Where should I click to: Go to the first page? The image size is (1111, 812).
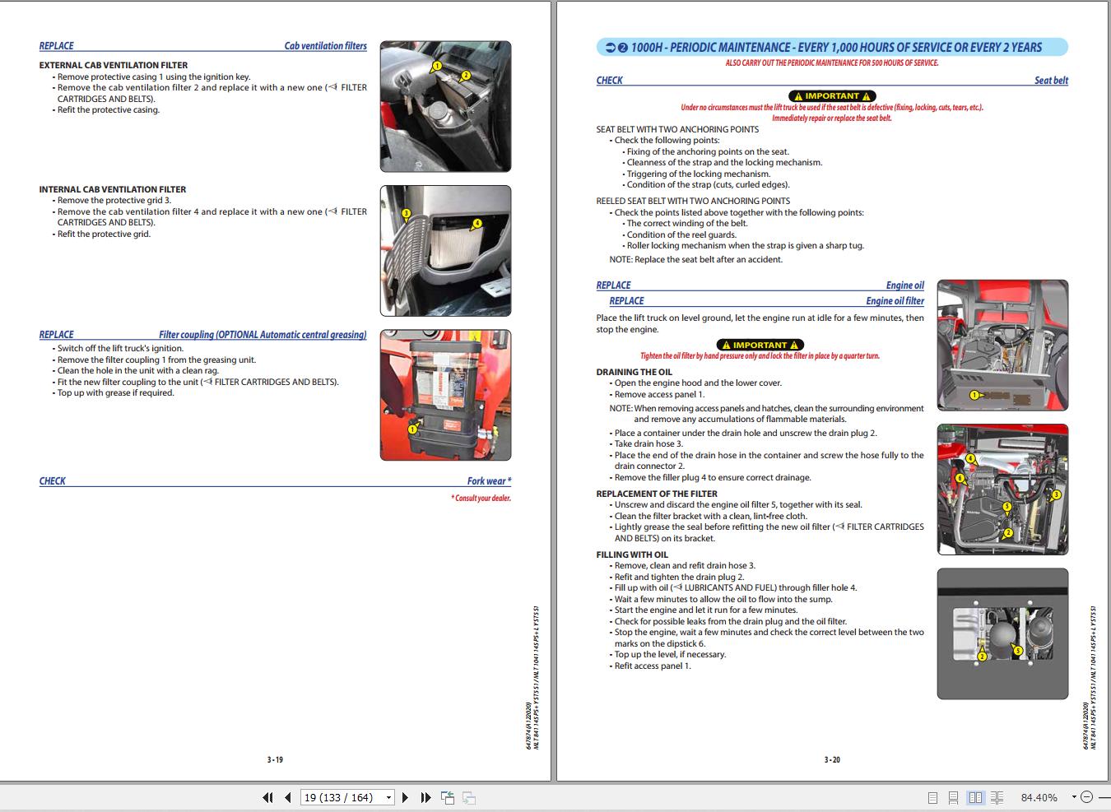267,797
